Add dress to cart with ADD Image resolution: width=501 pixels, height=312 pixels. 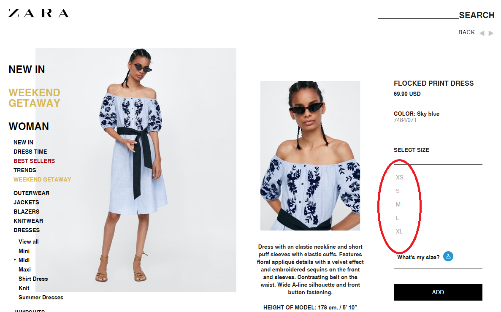click(x=438, y=292)
